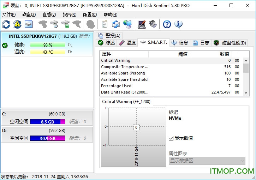This screenshot has width=256, height=180.
Task: Switch to the 信息 information tab
Action: point(180,43)
